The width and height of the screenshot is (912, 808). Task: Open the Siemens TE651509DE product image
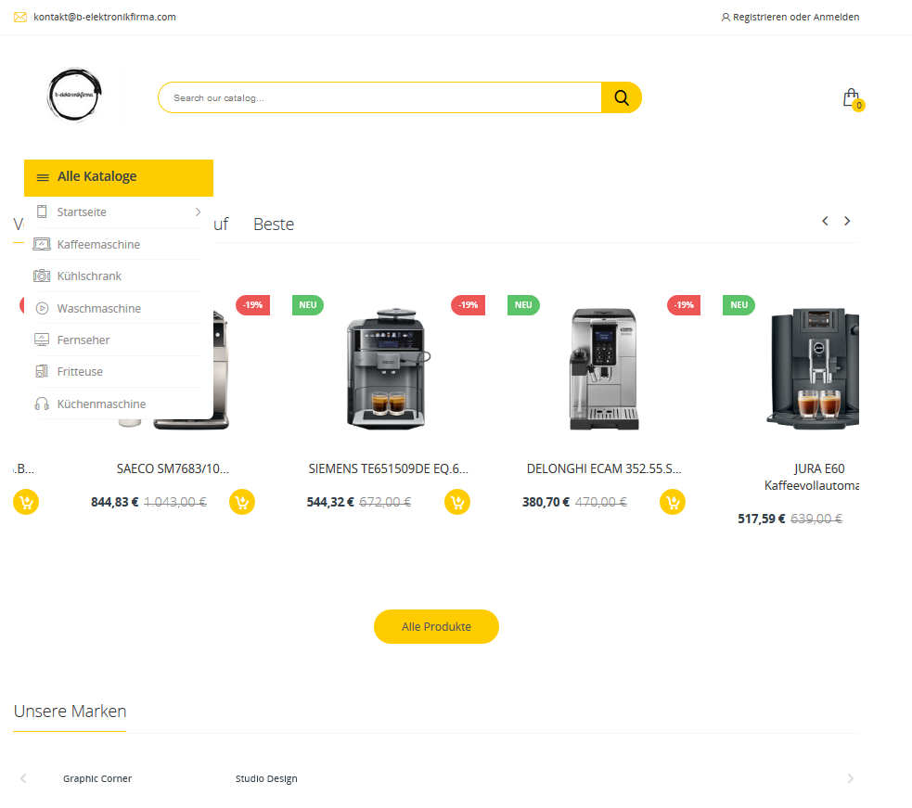(388, 369)
